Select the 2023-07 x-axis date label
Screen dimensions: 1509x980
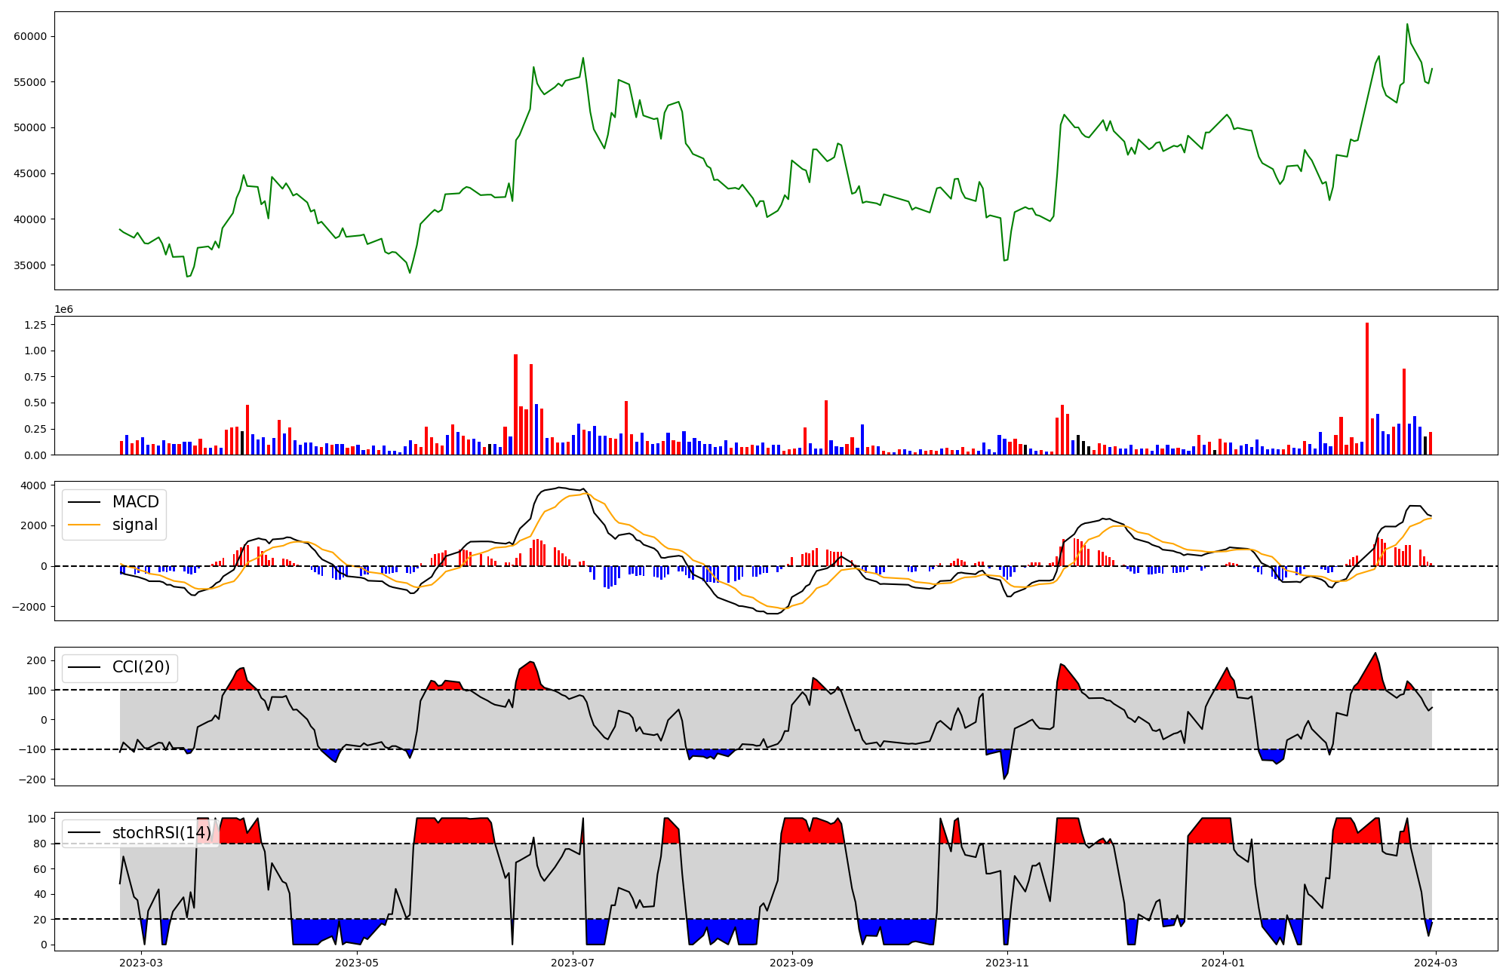click(573, 963)
